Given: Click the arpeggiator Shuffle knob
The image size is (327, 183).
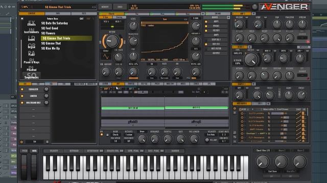Looking at the screenshot, I should [x=168, y=139].
